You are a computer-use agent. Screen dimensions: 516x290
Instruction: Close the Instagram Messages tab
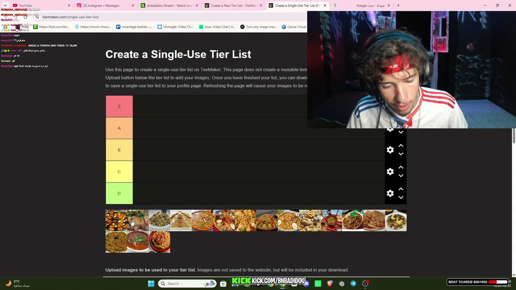133,6
